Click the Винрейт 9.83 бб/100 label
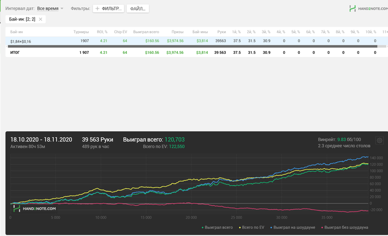 [339, 139]
